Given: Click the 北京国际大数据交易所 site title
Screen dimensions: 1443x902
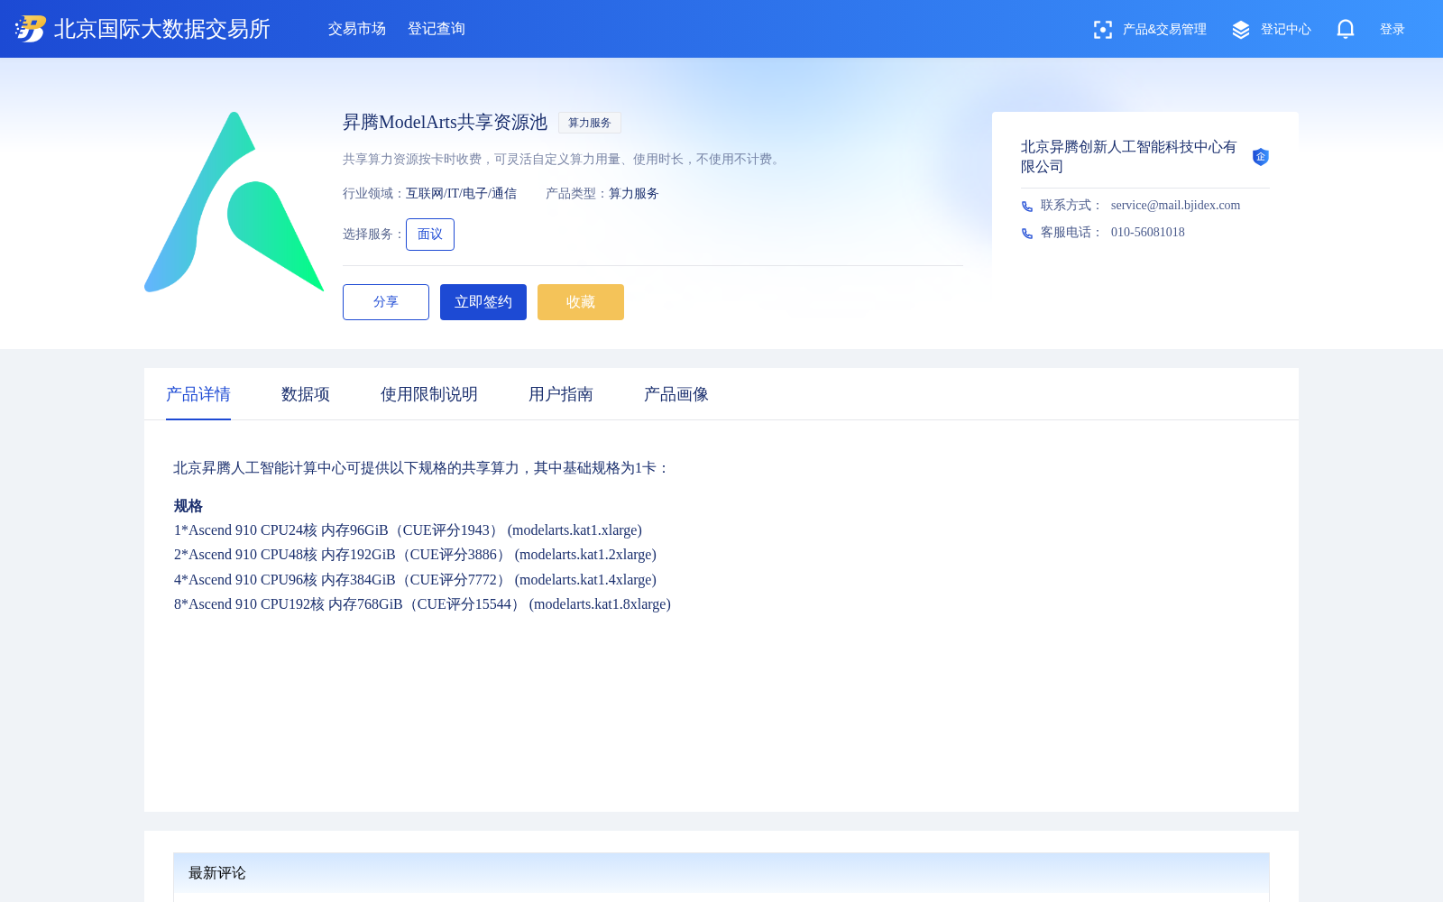Looking at the screenshot, I should click(x=162, y=29).
